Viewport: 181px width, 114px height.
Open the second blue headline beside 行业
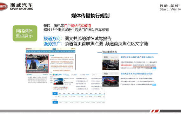click(x=137, y=74)
